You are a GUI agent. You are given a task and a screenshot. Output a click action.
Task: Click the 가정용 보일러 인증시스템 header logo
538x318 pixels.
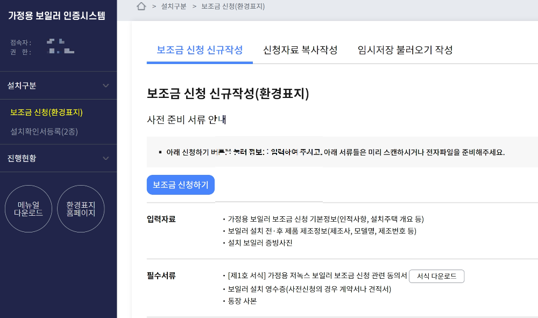[x=58, y=16]
